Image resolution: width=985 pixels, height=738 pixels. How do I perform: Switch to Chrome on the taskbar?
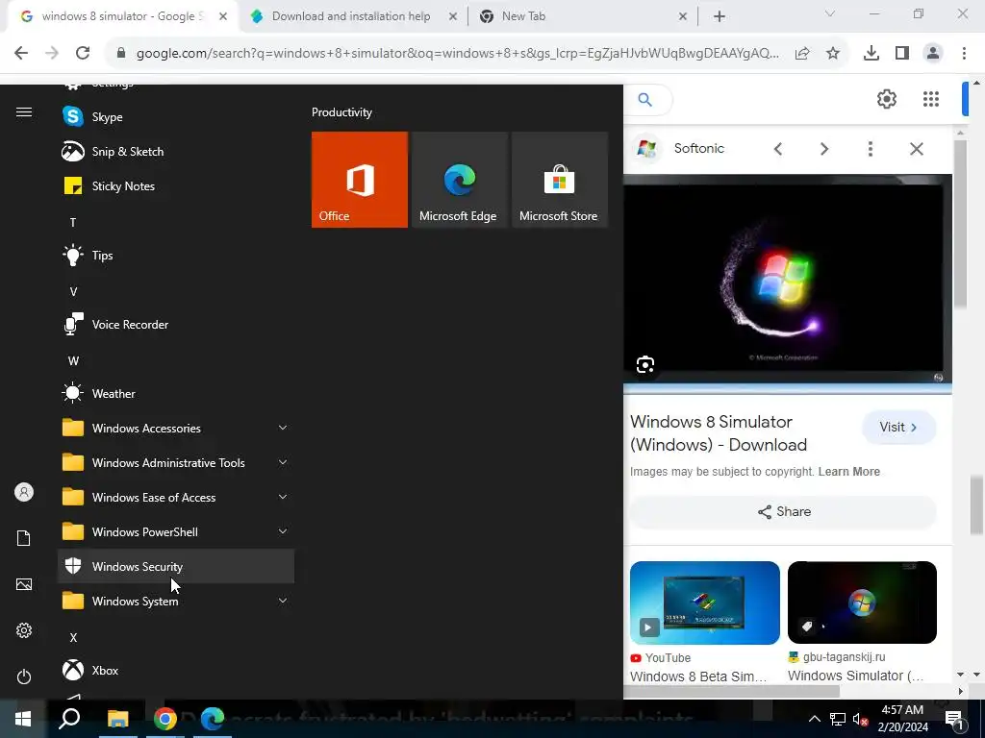(165, 719)
